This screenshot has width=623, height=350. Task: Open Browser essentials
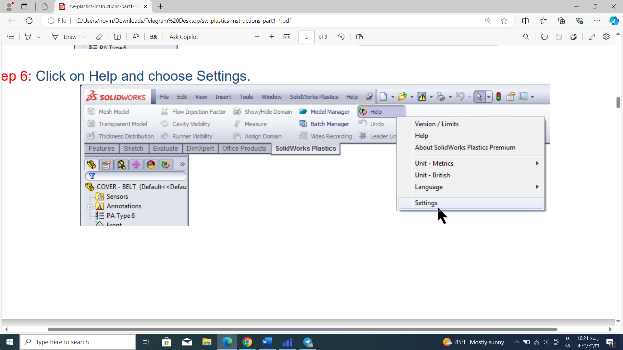point(579,21)
